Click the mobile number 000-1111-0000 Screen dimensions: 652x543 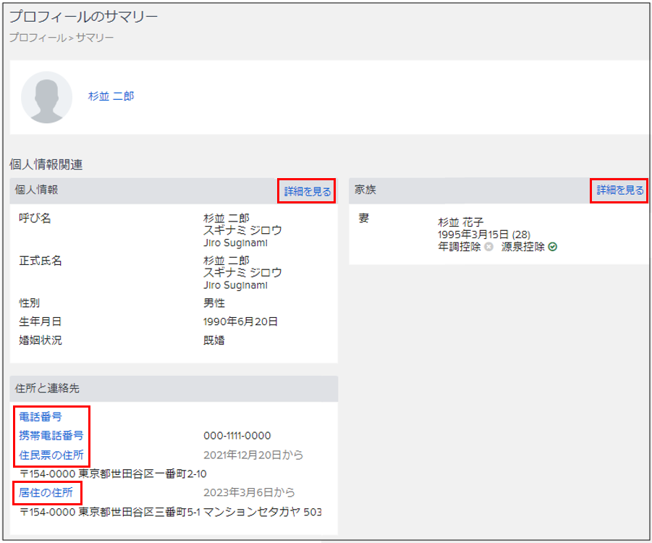[x=237, y=436]
